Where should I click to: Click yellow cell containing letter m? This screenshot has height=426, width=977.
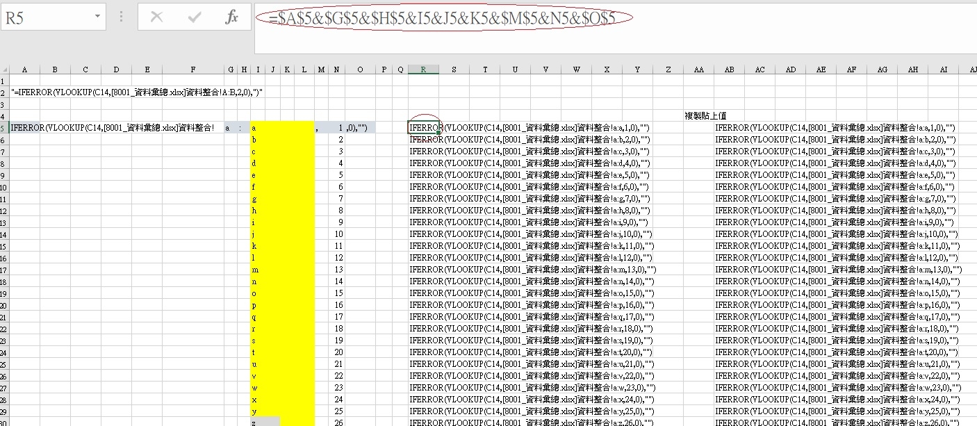click(x=258, y=270)
